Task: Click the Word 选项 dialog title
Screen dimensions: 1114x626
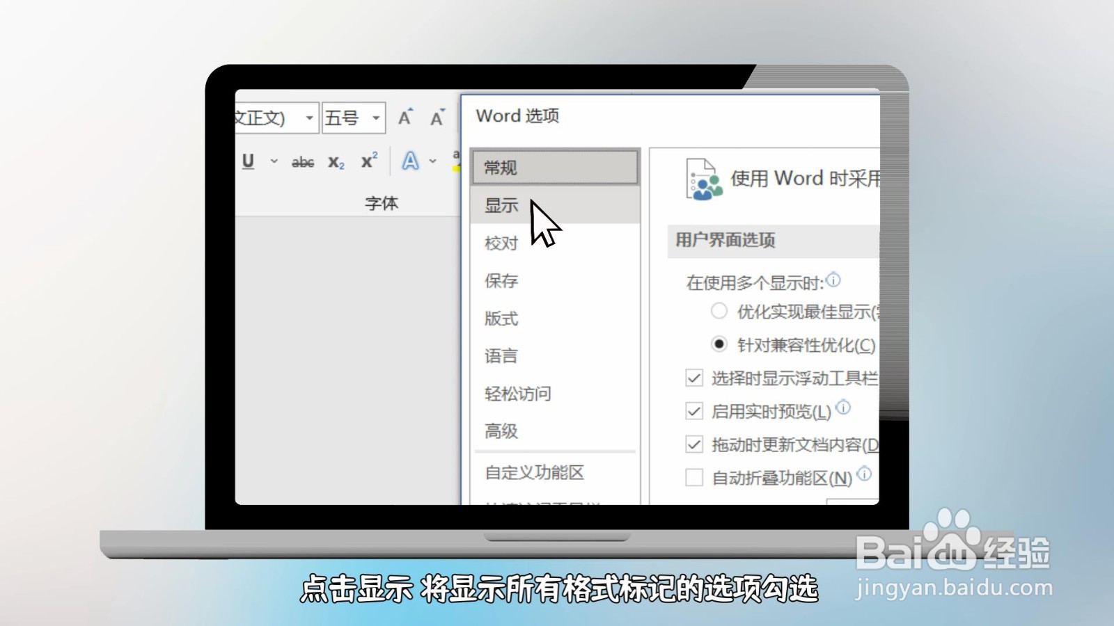Action: point(517,115)
